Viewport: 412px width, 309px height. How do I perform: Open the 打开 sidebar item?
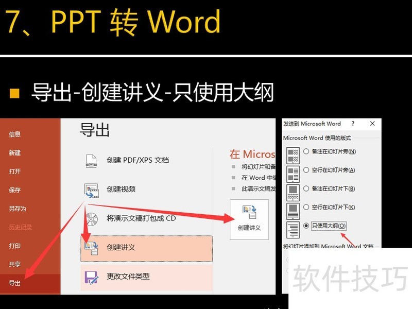point(15,171)
